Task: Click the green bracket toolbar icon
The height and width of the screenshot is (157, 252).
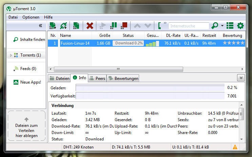Action: [159, 26]
